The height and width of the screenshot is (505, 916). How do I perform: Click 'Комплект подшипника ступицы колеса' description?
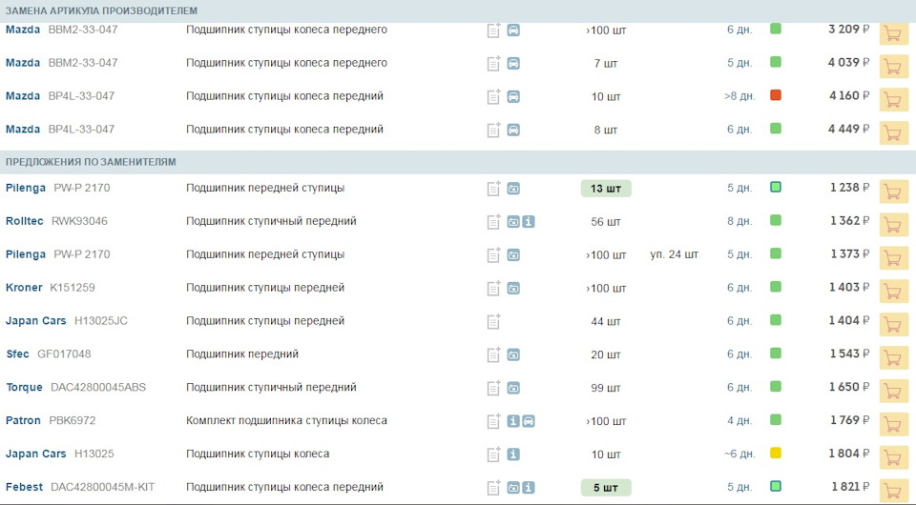click(286, 421)
